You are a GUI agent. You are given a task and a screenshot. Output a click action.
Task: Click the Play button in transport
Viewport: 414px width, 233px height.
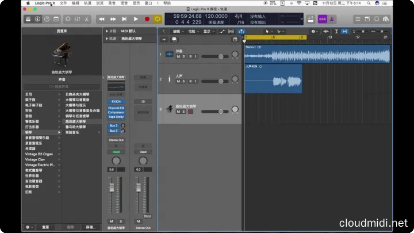point(136,19)
